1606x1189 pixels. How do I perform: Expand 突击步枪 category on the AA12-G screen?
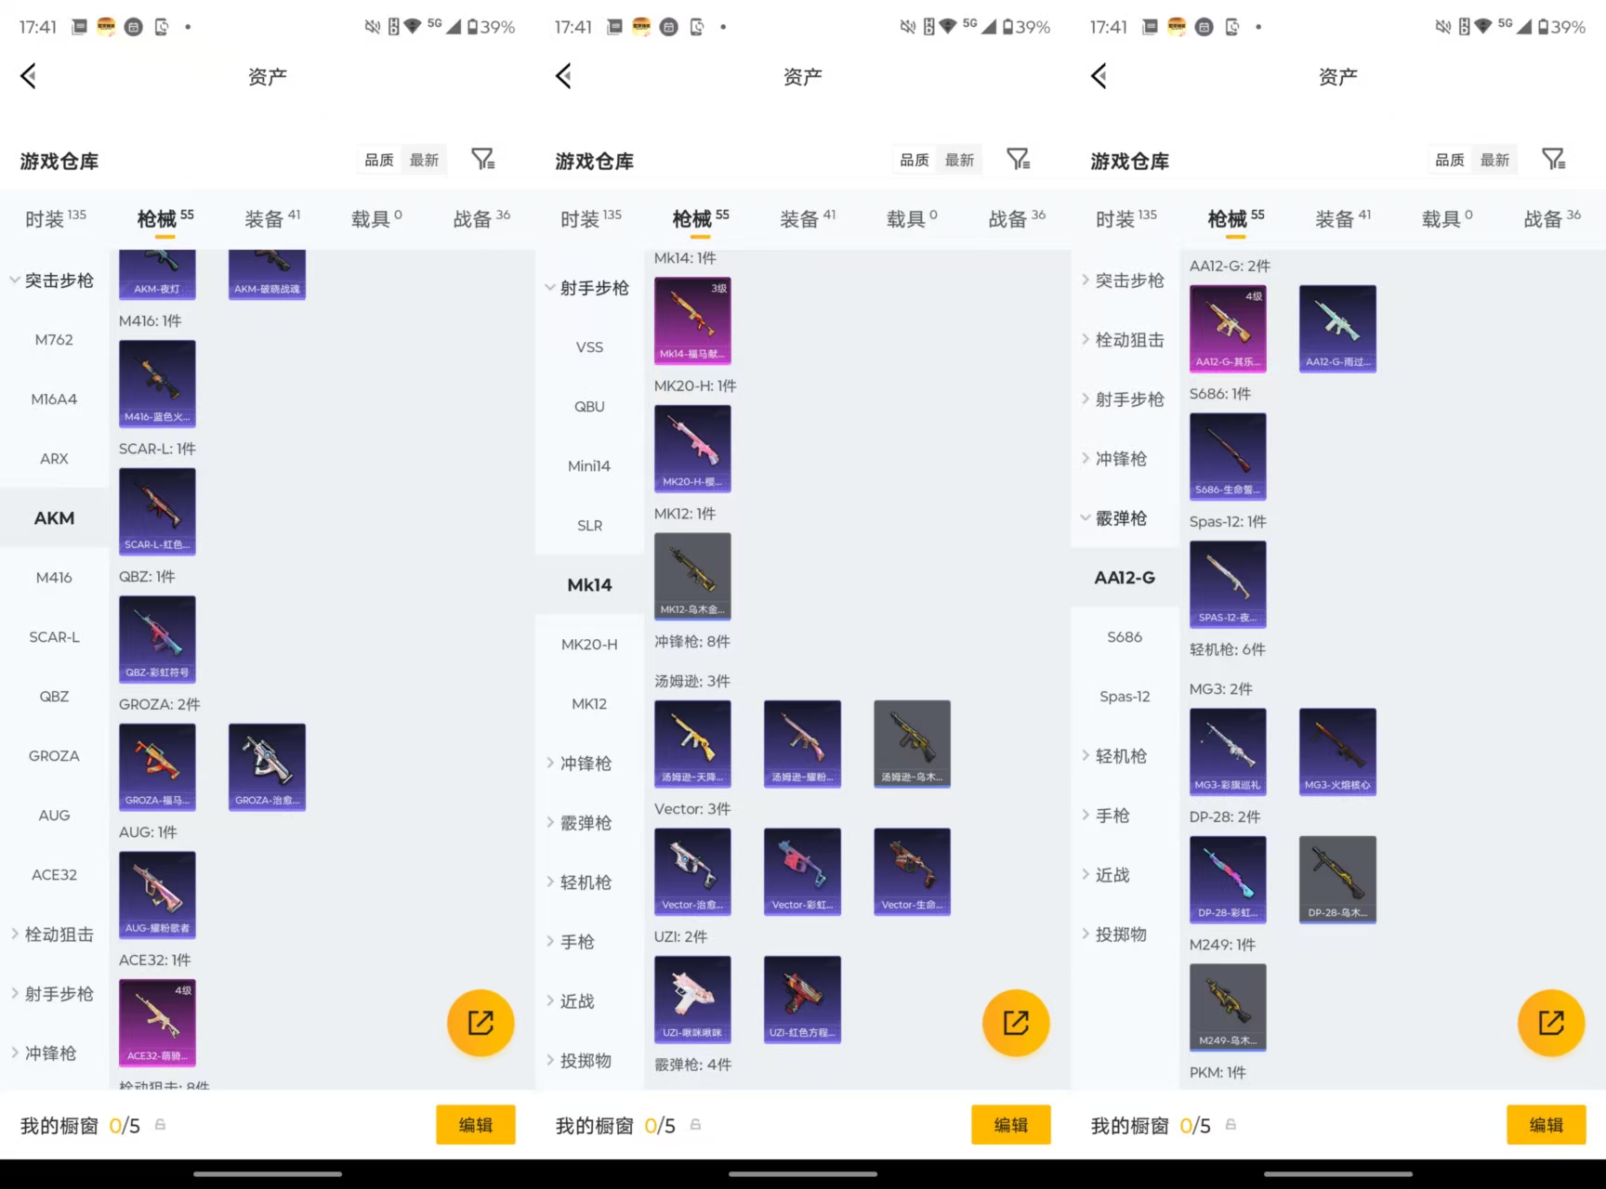[x=1125, y=281]
